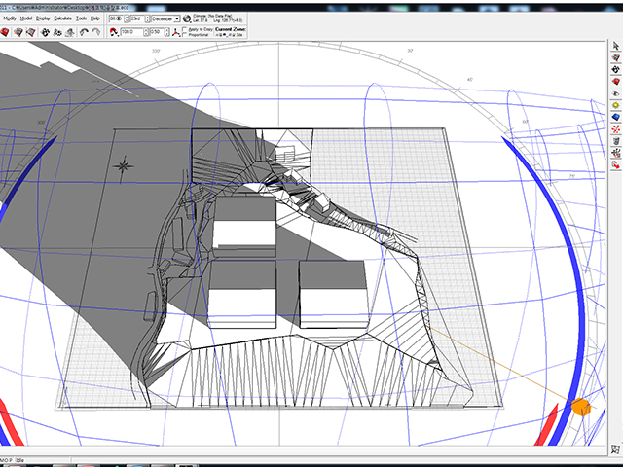The width and height of the screenshot is (623, 467).
Task: Click the orange sun marker on the sun path
Action: [581, 408]
